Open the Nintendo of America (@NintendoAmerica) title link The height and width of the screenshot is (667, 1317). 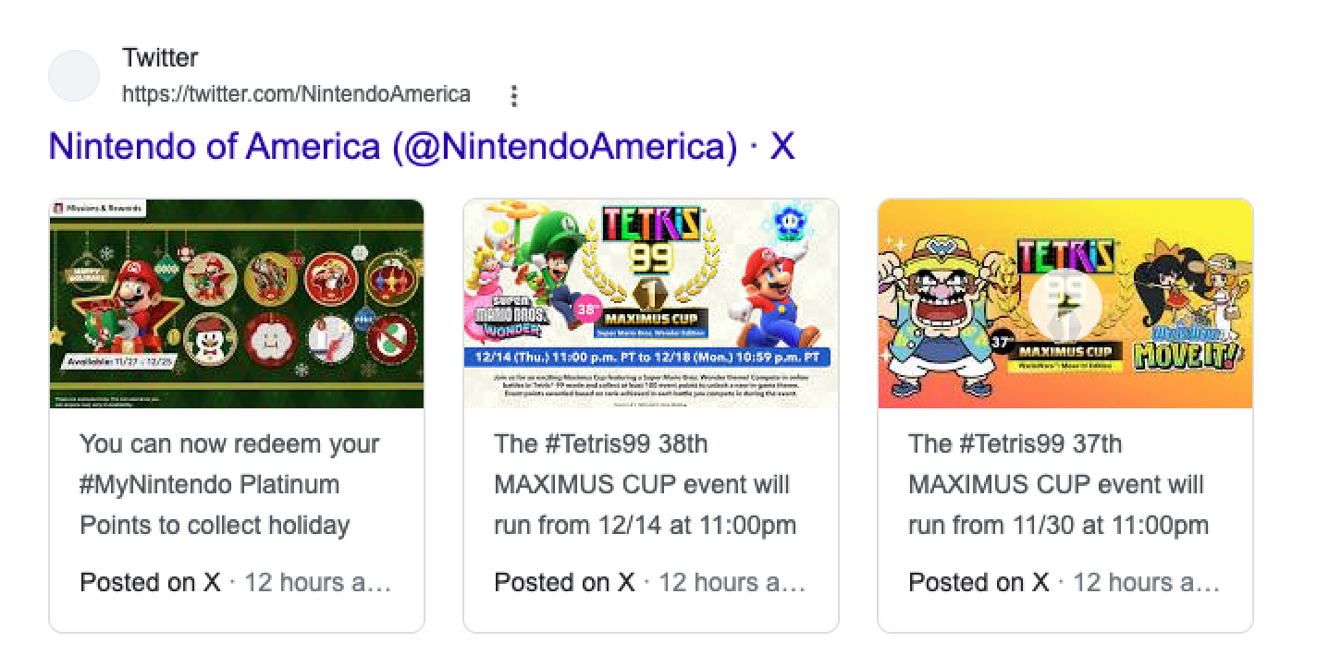point(421,146)
